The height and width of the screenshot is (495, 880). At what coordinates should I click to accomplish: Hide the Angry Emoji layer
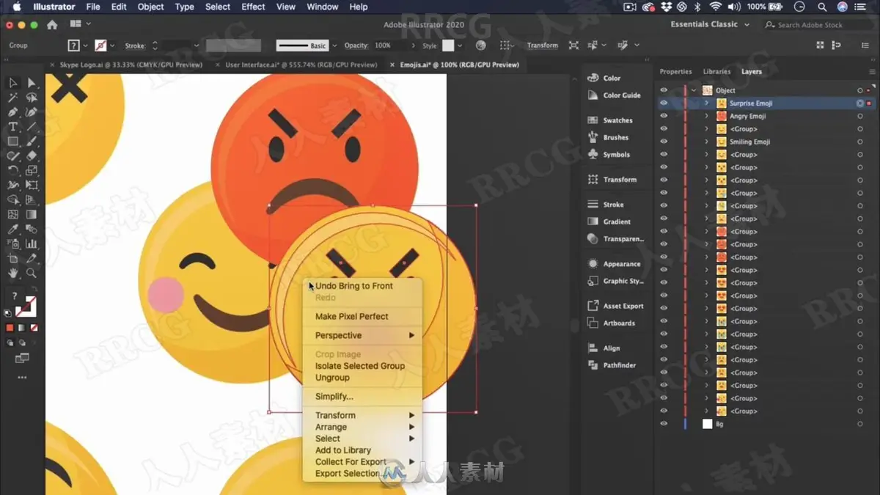(664, 116)
